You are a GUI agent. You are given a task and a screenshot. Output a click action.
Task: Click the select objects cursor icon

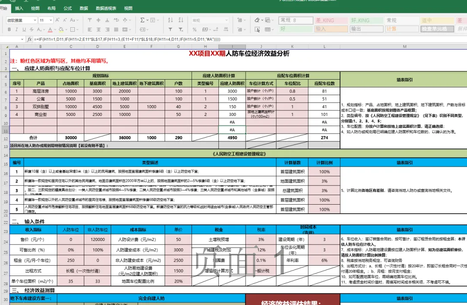coord(257,29)
